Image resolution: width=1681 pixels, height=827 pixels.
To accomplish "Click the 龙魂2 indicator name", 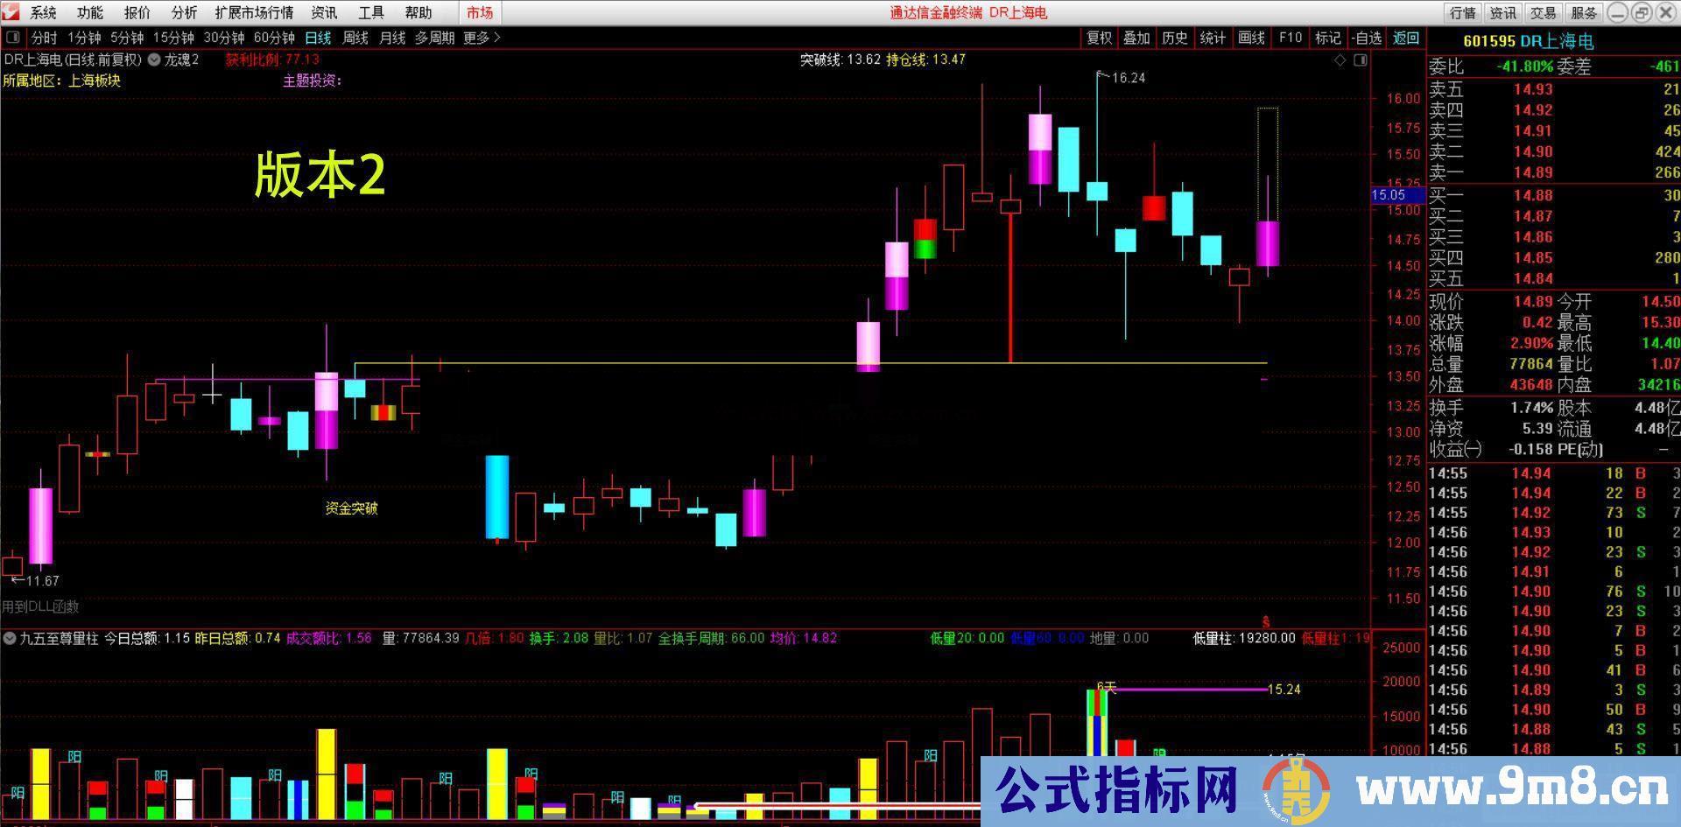I will 182,60.
